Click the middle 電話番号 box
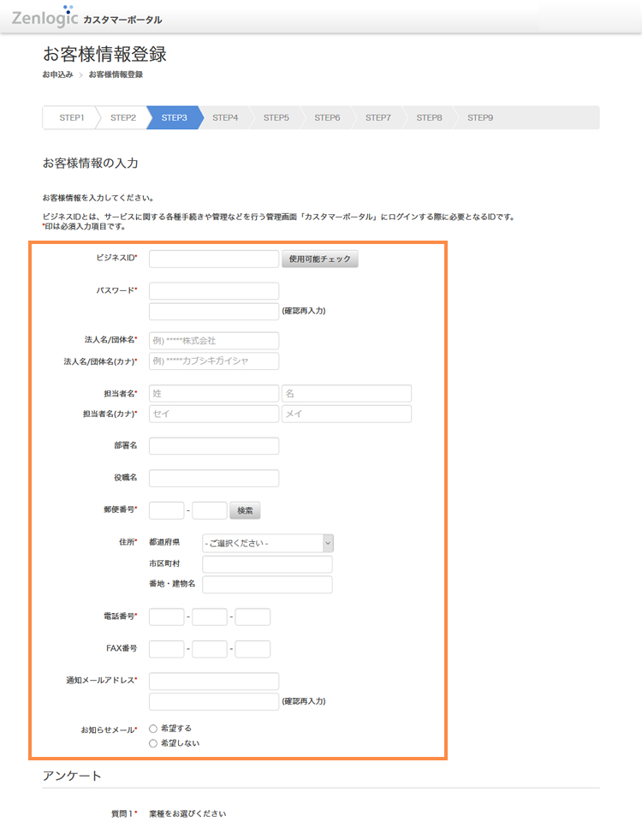 point(210,617)
